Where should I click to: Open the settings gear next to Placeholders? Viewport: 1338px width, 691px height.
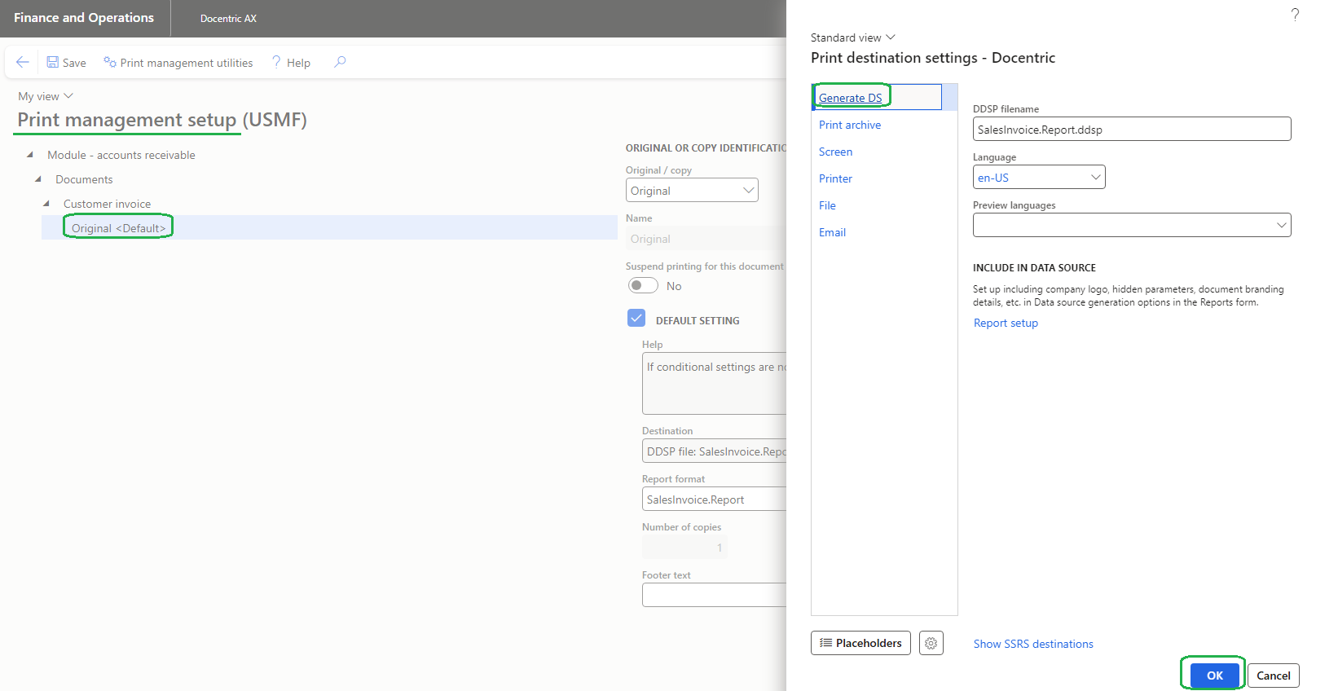[x=931, y=643]
